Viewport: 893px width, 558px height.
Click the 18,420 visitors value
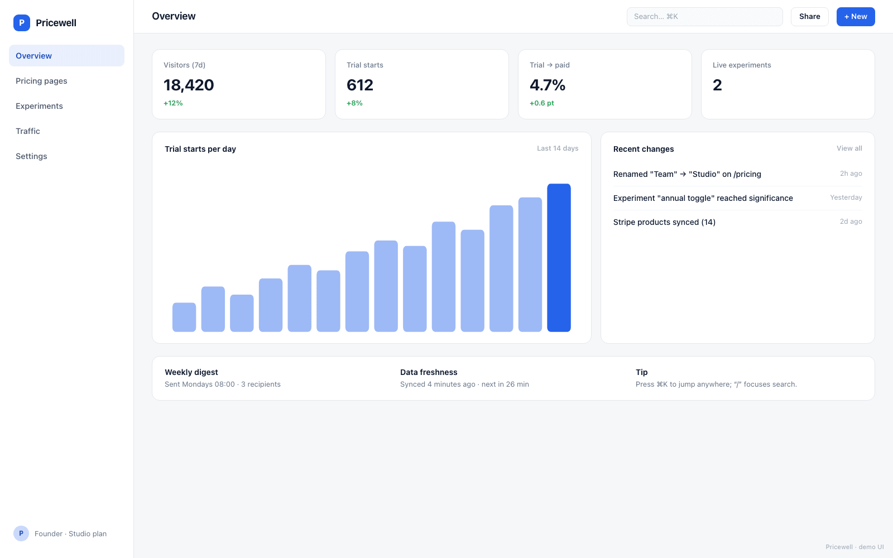pyautogui.click(x=189, y=85)
